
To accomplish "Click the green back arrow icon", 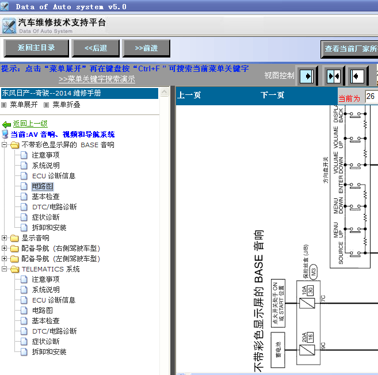I will point(6,124).
